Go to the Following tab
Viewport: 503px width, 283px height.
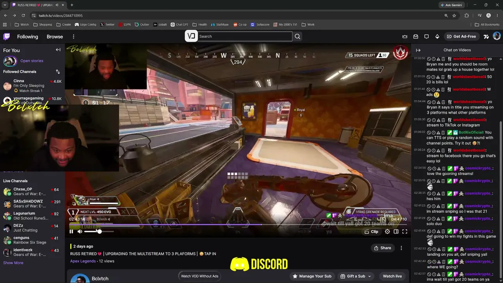click(x=28, y=37)
